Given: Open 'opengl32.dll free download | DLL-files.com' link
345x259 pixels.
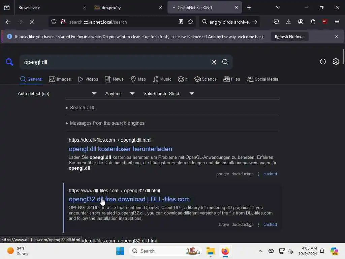Looking at the screenshot, I should coord(129,199).
